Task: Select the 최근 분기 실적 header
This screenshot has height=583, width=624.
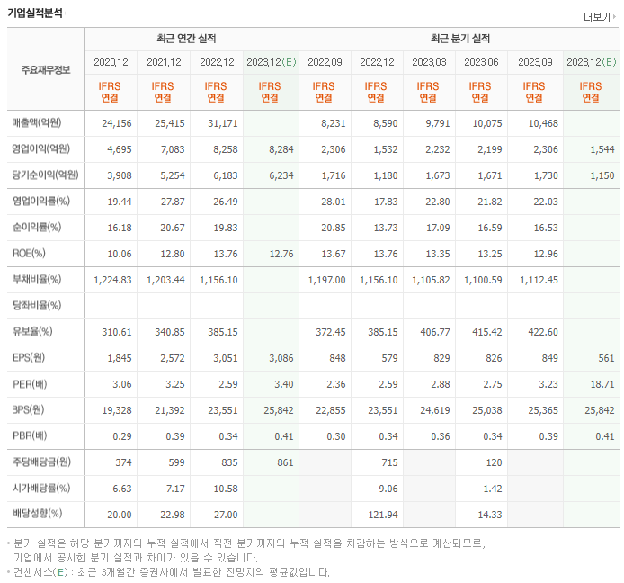Action: point(460,39)
